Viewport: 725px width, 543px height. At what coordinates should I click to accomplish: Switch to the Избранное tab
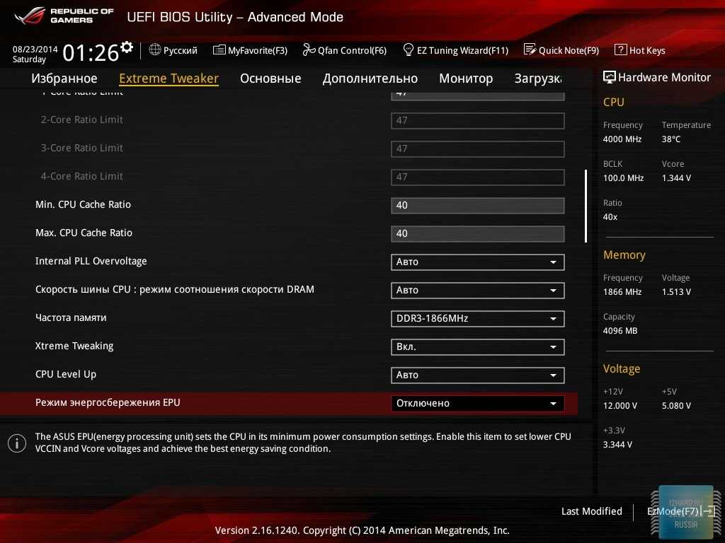click(64, 78)
